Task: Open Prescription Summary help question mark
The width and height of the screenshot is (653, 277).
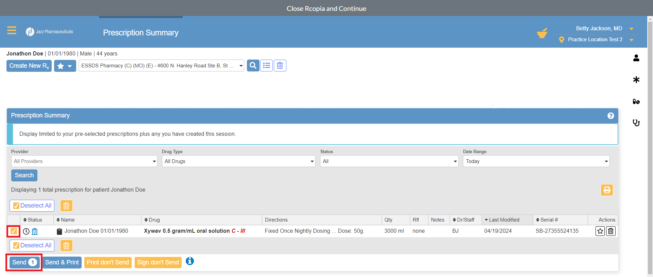Action: 611,116
